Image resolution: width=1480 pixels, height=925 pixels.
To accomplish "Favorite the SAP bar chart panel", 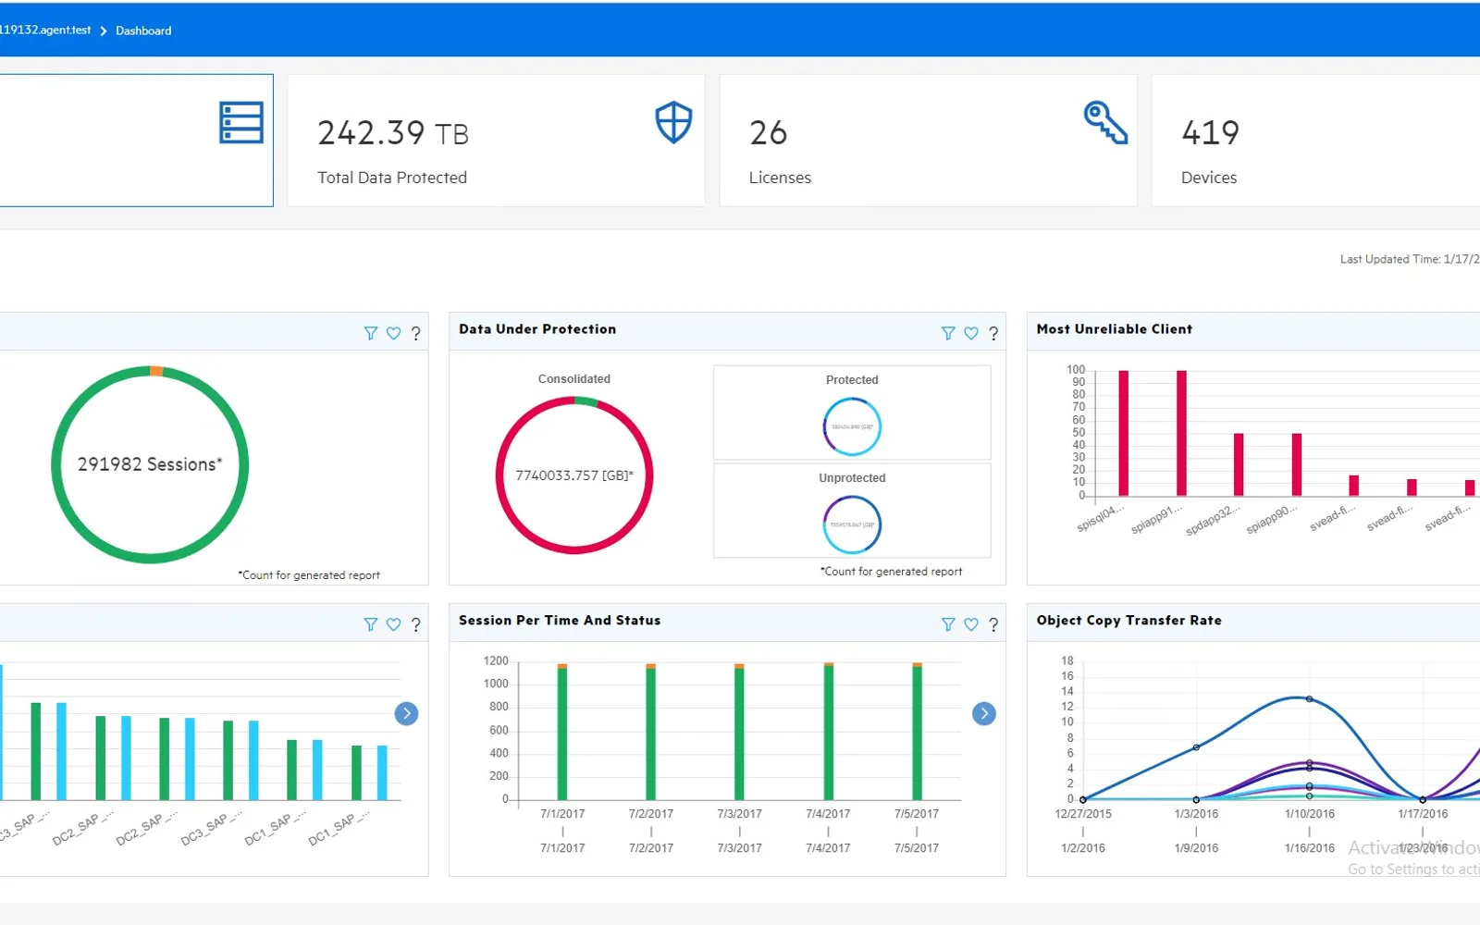I will [394, 624].
